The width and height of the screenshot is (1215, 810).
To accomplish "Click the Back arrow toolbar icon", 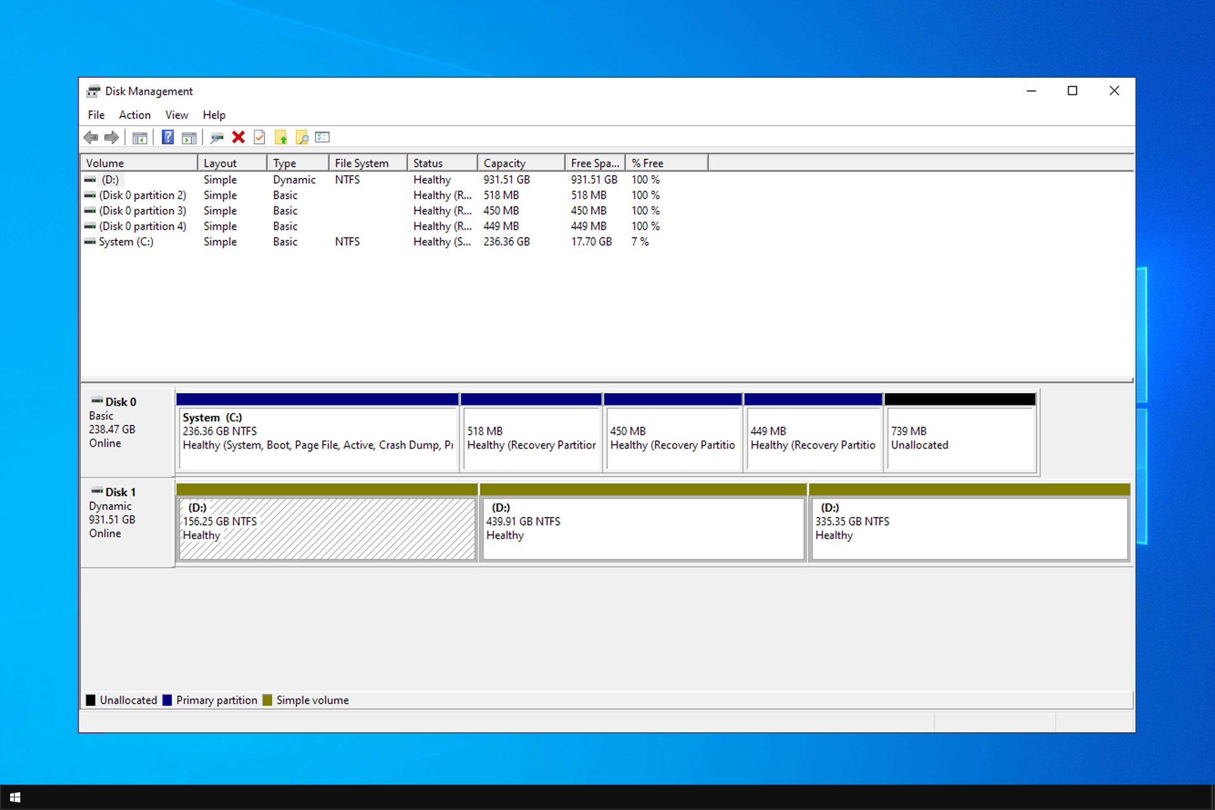I will (x=91, y=137).
